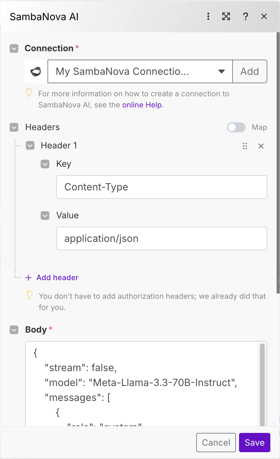Add another header via Add header
Image resolution: width=280 pixels, height=459 pixels.
[x=52, y=277]
